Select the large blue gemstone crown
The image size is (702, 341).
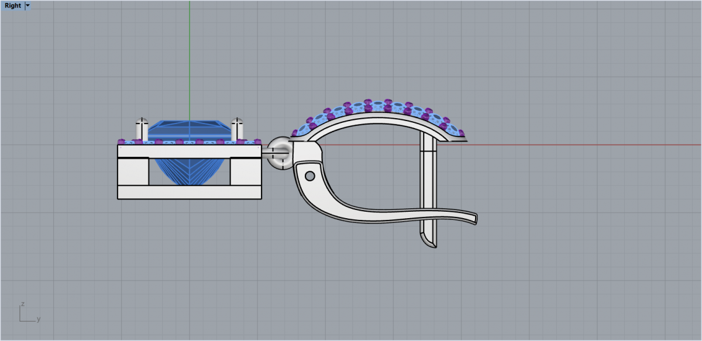coord(188,130)
